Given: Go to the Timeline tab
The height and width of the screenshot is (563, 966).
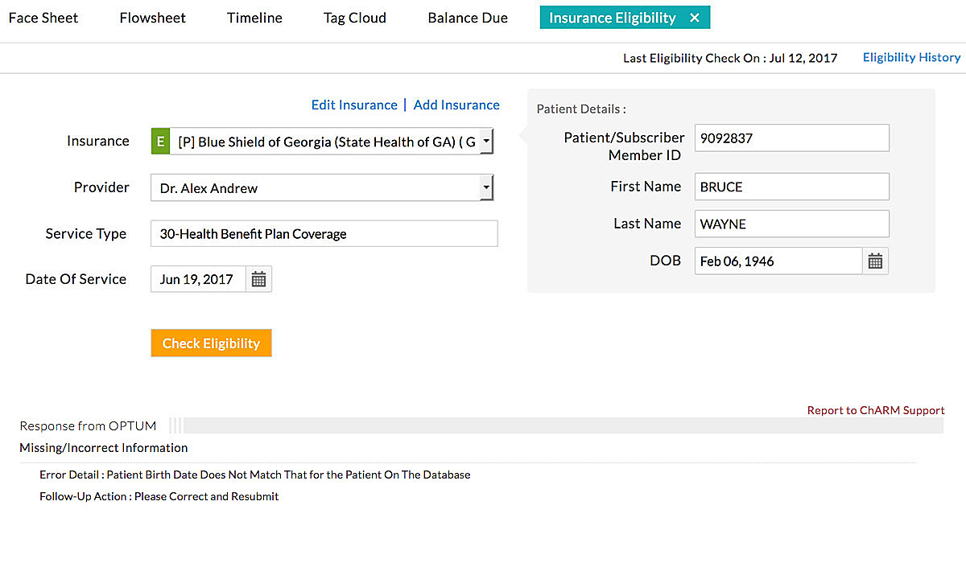Looking at the screenshot, I should click(254, 18).
